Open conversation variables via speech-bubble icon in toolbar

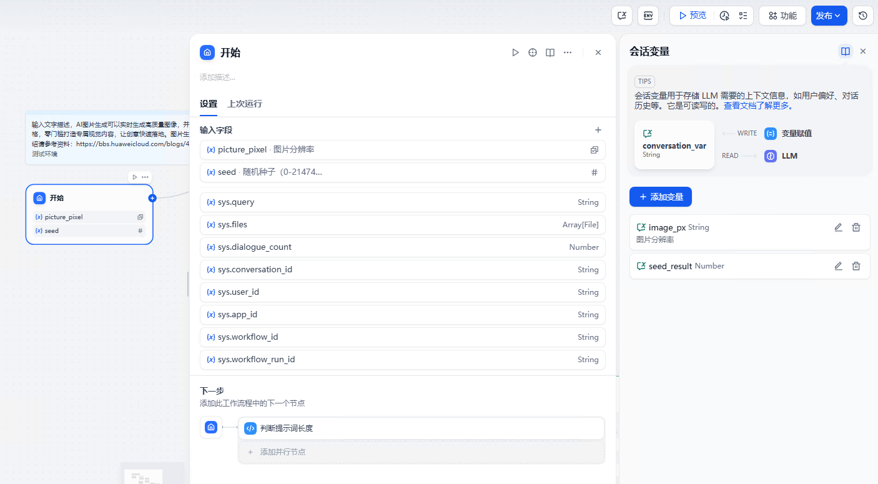(x=621, y=16)
